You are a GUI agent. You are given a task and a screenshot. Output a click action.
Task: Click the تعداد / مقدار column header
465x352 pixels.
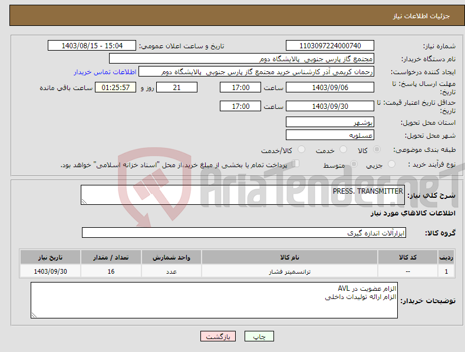tap(111, 257)
